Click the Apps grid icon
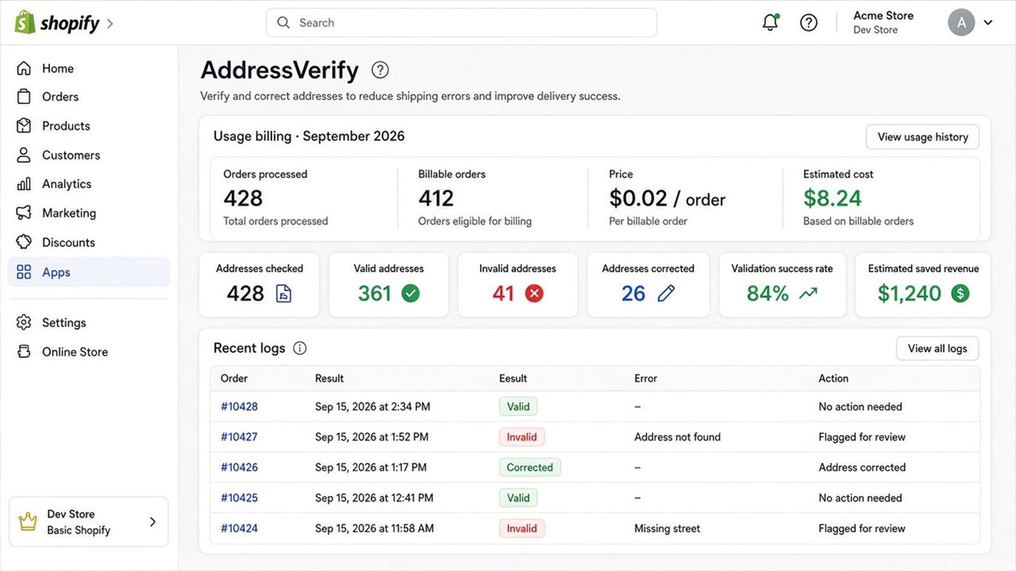This screenshot has height=571, width=1016. (24, 272)
